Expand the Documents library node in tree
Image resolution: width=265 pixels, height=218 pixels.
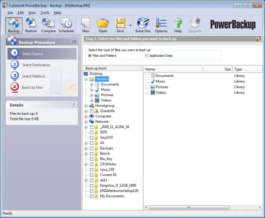91,84
